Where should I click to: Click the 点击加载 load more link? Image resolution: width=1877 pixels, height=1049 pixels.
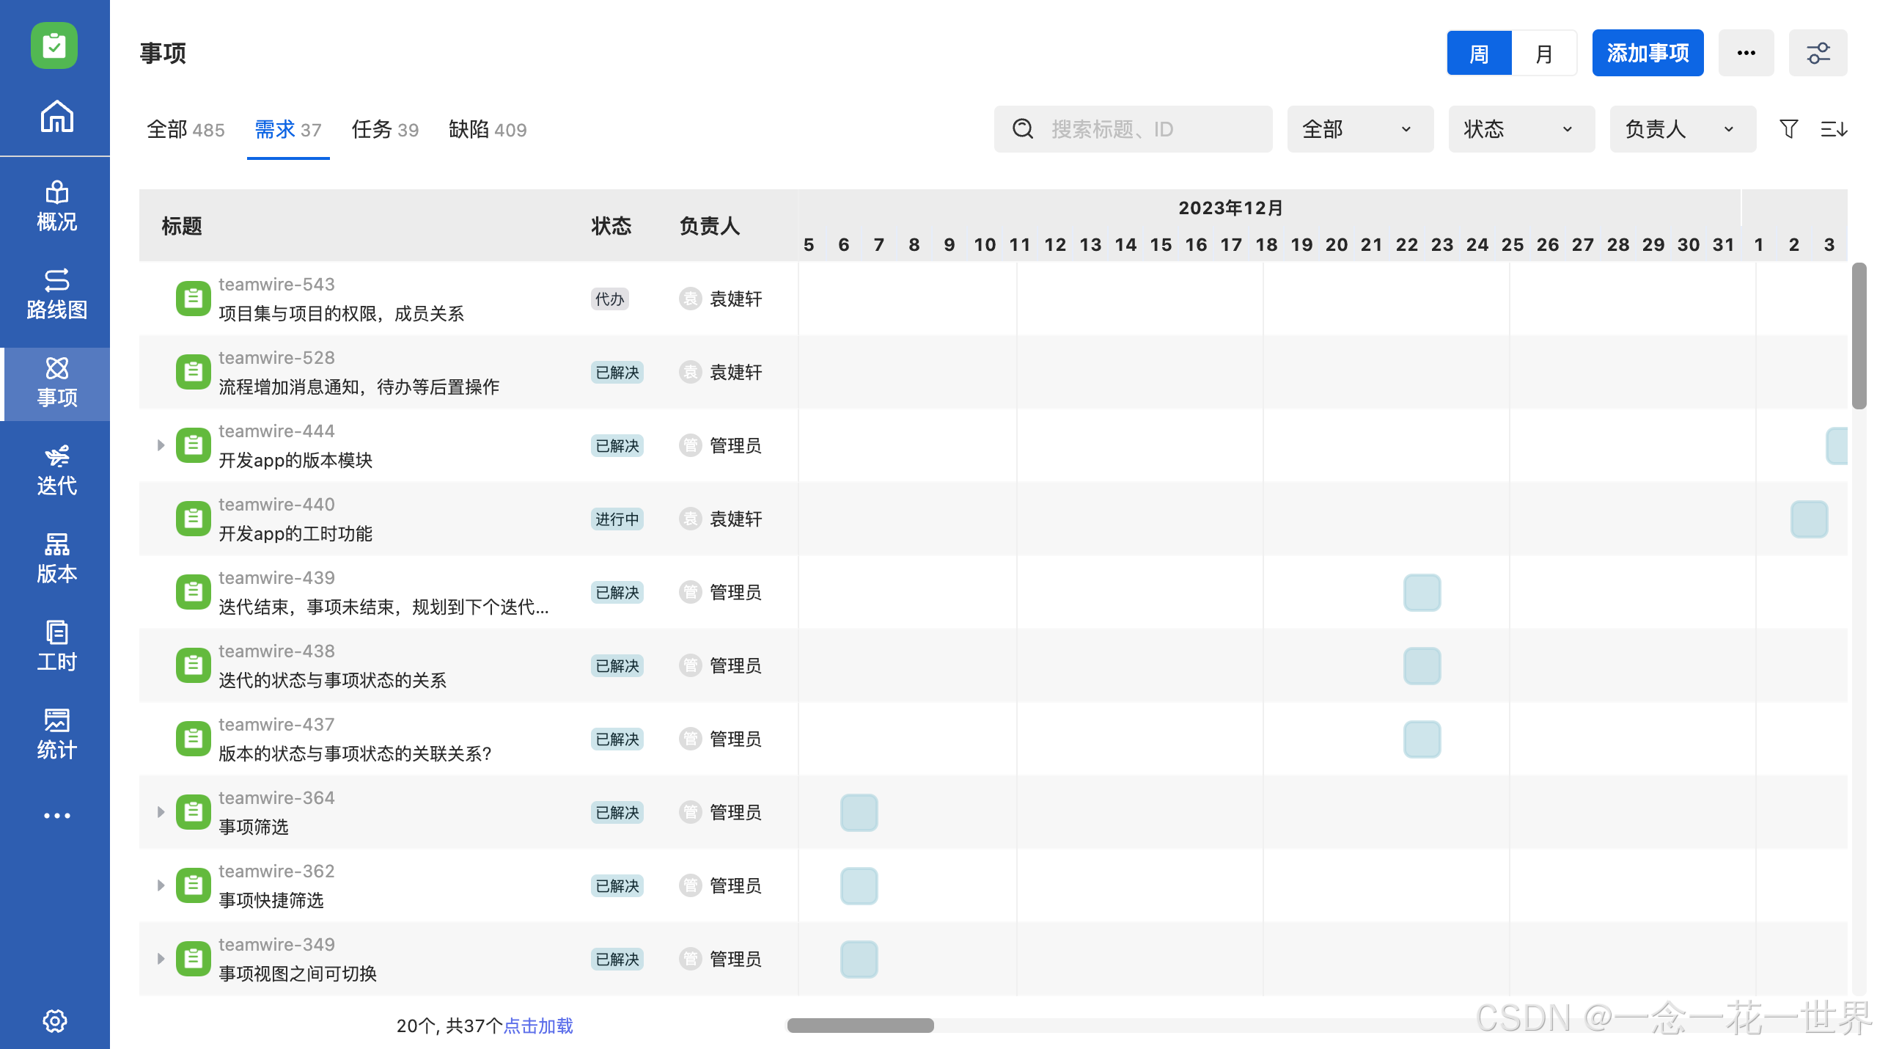pyautogui.click(x=538, y=1026)
